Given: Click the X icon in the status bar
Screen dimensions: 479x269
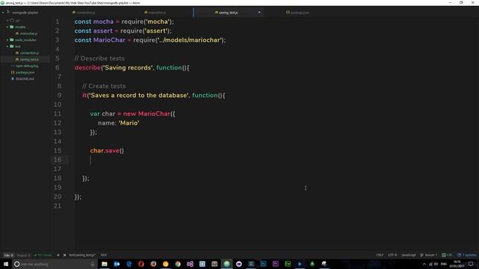Looking at the screenshot, I should (x=64, y=255).
